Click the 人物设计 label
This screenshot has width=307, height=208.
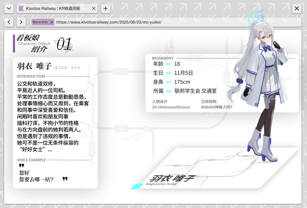tap(160, 101)
